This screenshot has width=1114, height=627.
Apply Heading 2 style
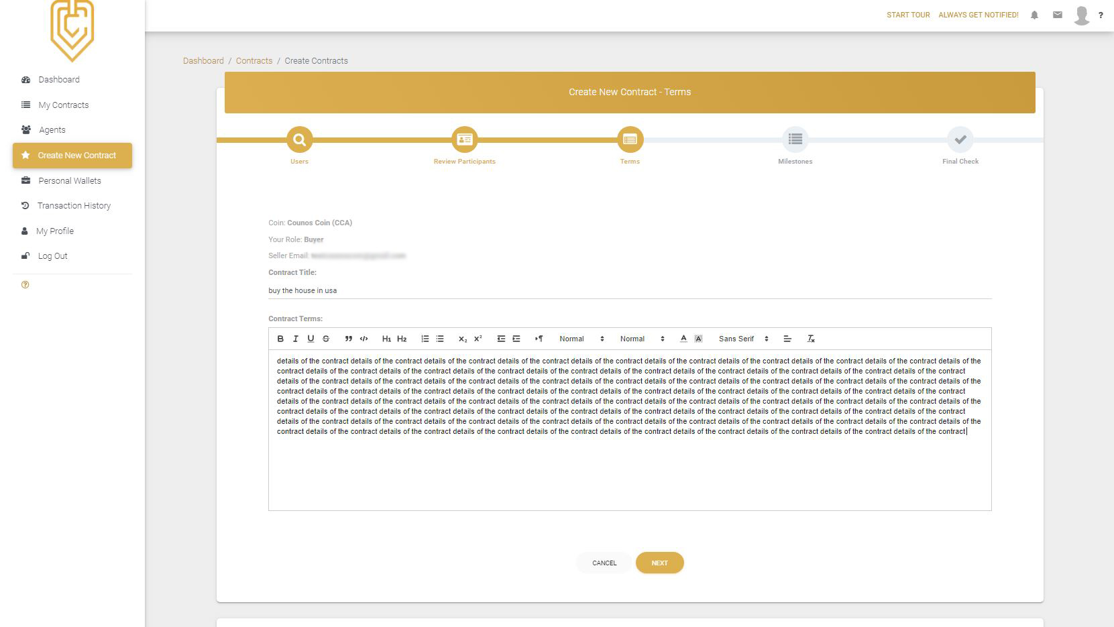click(x=402, y=339)
